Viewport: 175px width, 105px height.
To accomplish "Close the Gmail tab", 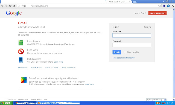I will pos(130,2).
